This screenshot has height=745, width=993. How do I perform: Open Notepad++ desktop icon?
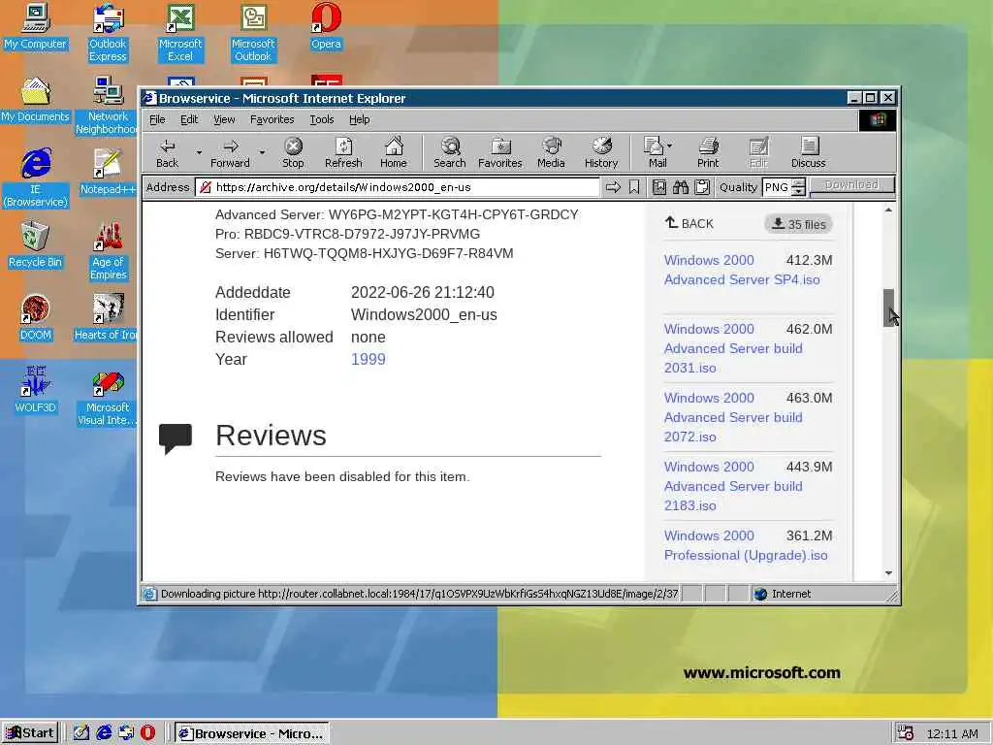(x=108, y=173)
